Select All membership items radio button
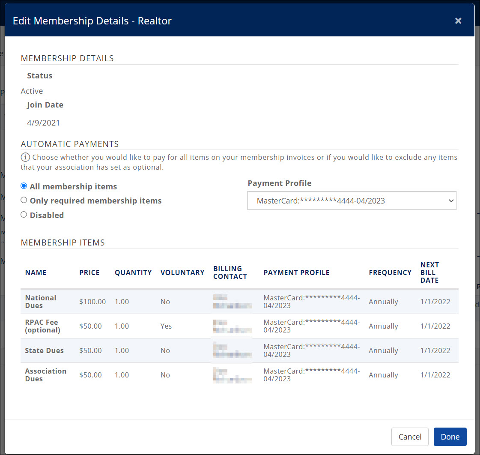 pos(24,186)
